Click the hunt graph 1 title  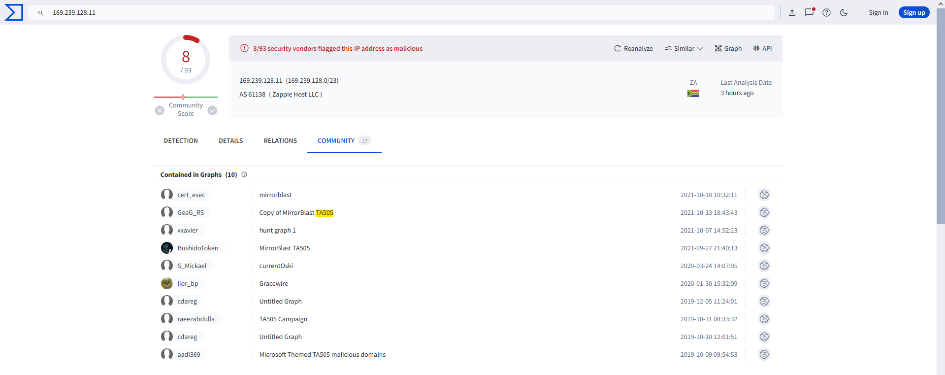point(277,231)
